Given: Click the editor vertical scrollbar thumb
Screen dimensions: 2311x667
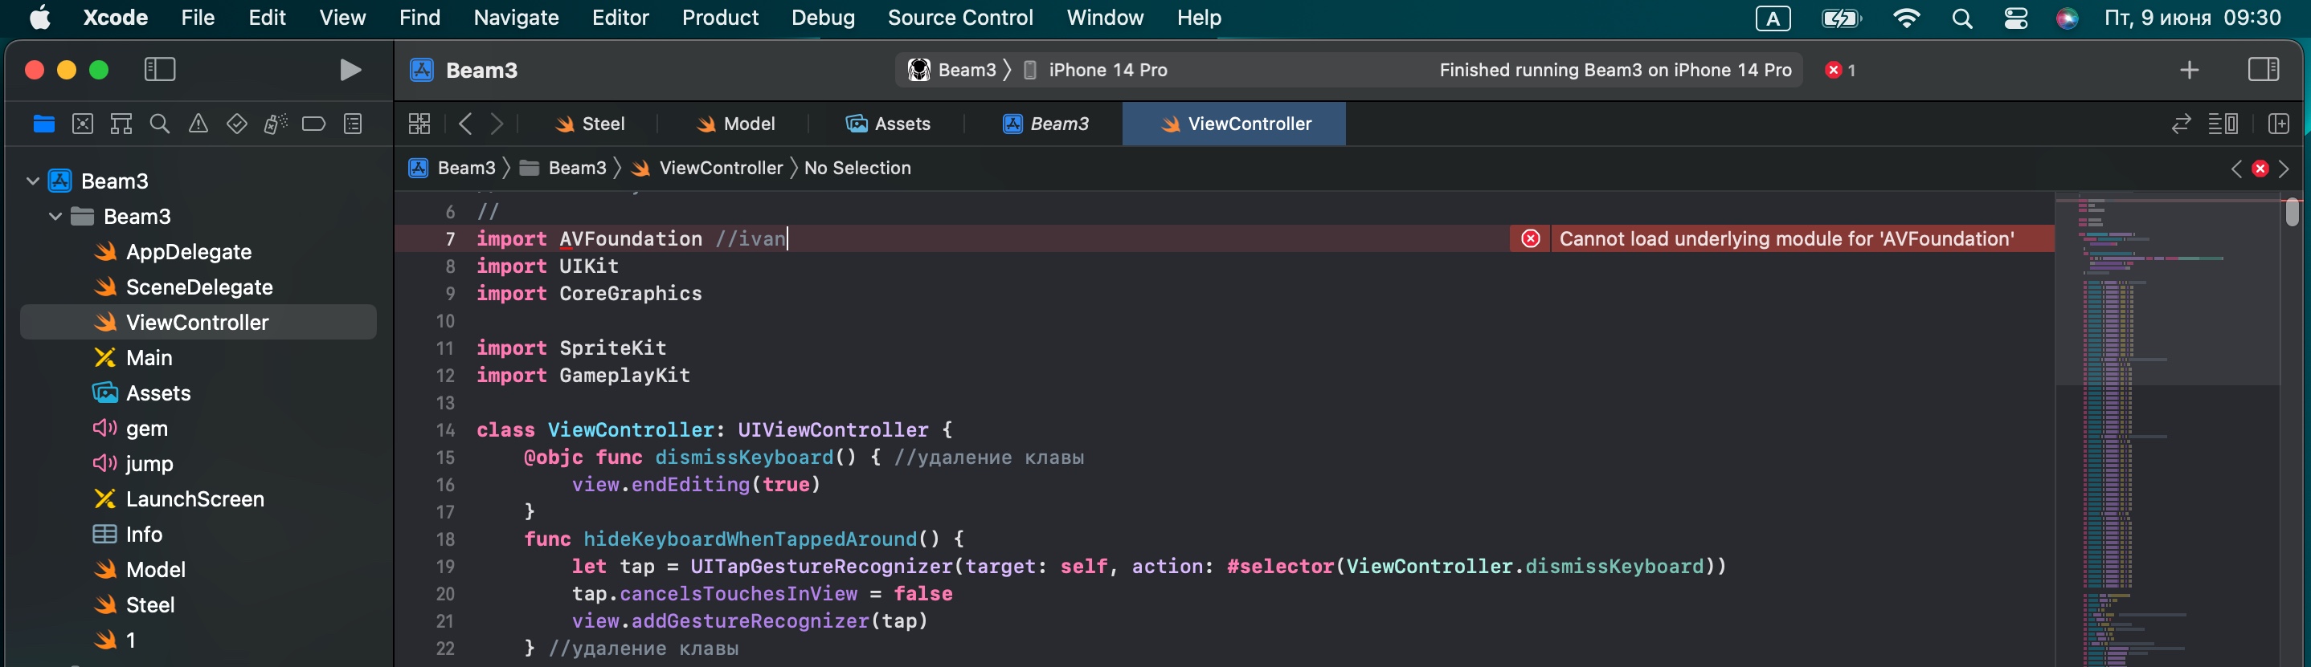Looking at the screenshot, I should 2293,213.
